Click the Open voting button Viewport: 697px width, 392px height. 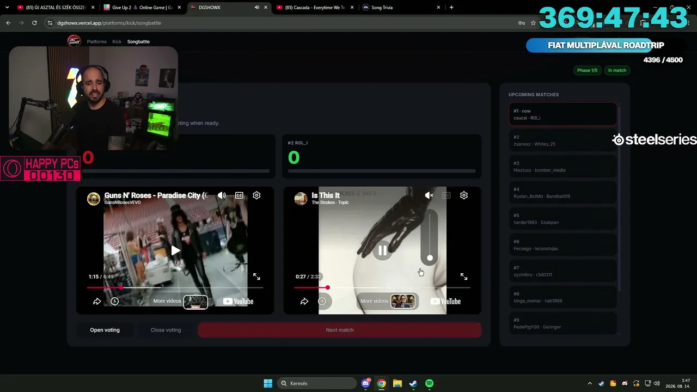pos(105,330)
